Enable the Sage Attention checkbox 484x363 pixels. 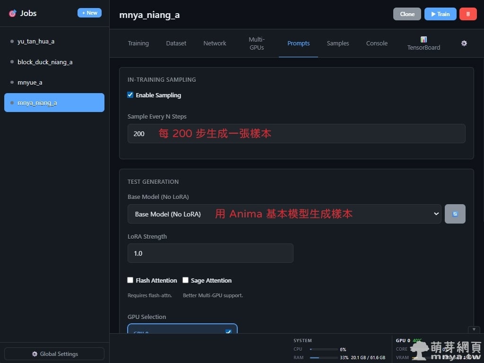coord(186,280)
